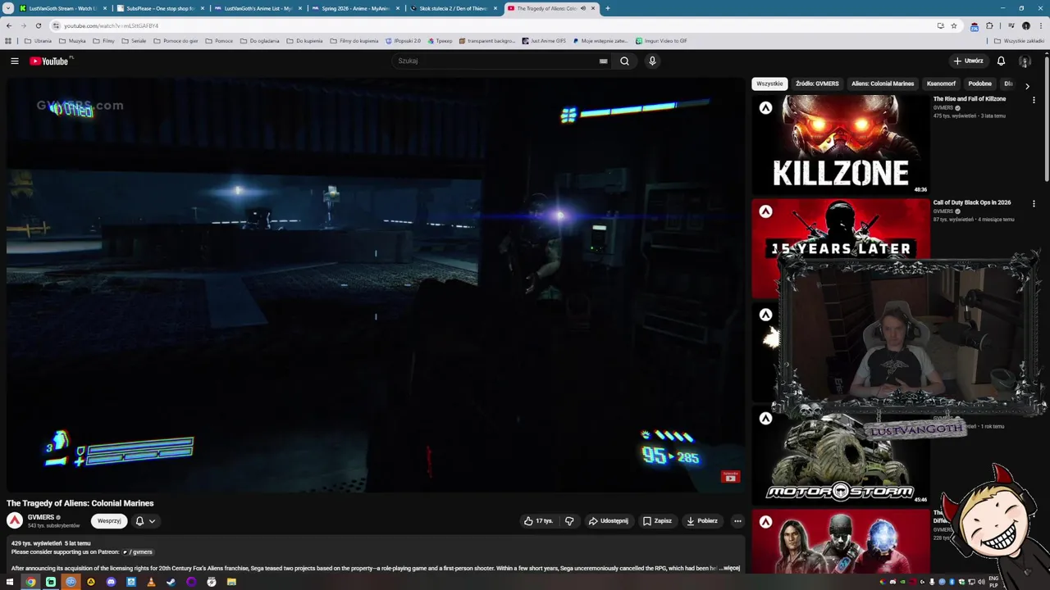Save video with Zapisz button
The height and width of the screenshot is (590, 1050).
(657, 521)
